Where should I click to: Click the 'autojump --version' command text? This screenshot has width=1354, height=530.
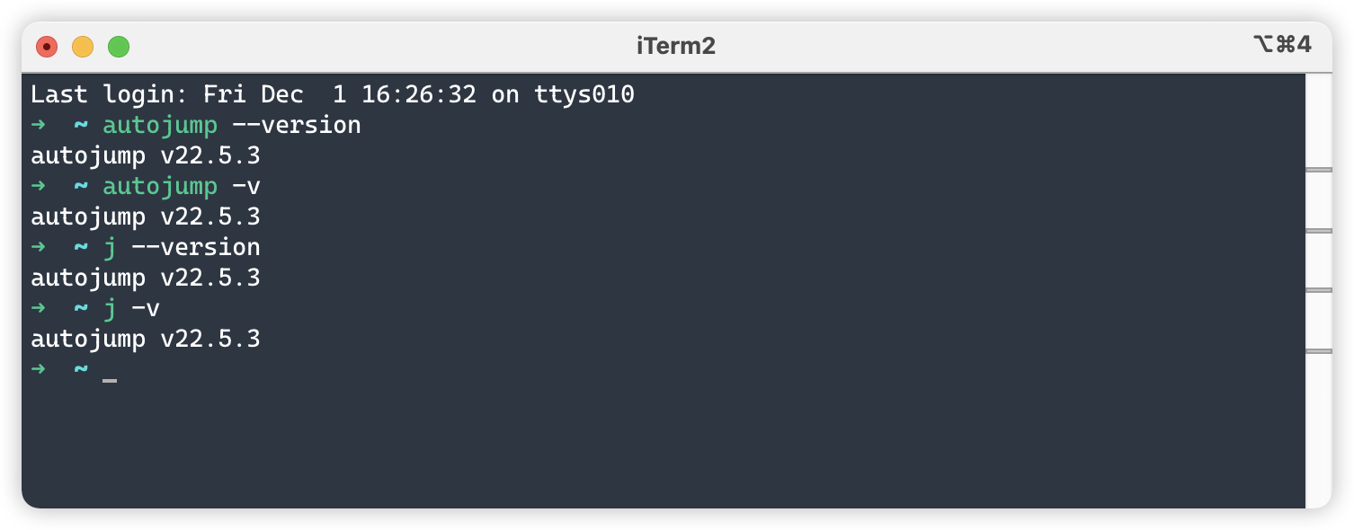(x=231, y=125)
